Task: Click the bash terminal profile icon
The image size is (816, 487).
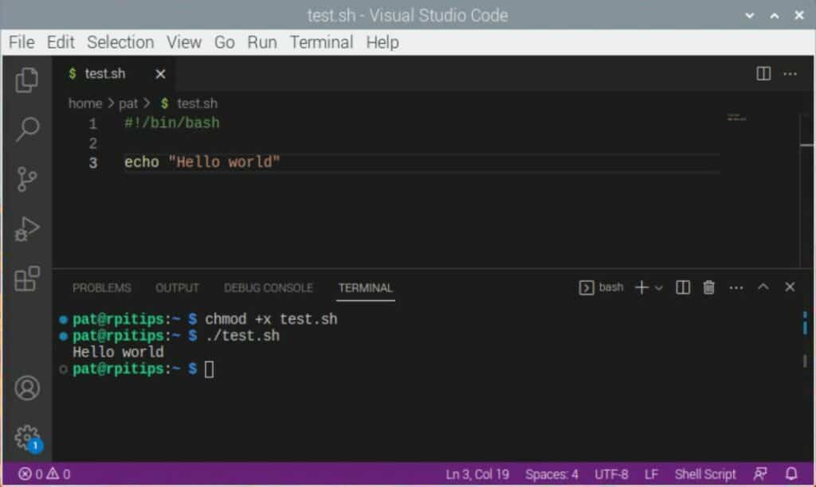Action: pyautogui.click(x=586, y=287)
